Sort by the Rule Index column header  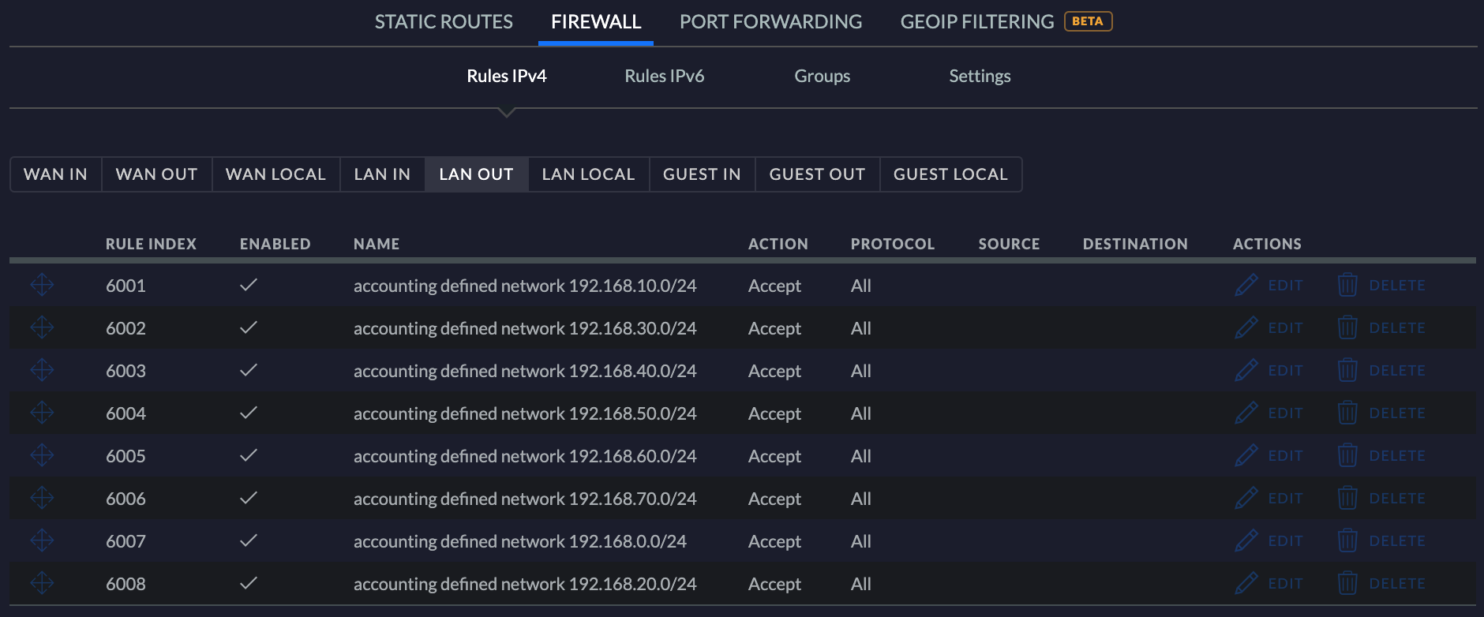click(151, 244)
